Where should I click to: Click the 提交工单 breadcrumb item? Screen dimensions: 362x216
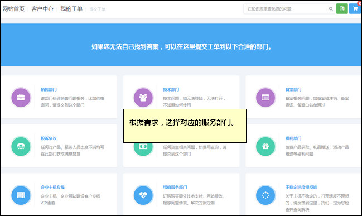click(97, 9)
